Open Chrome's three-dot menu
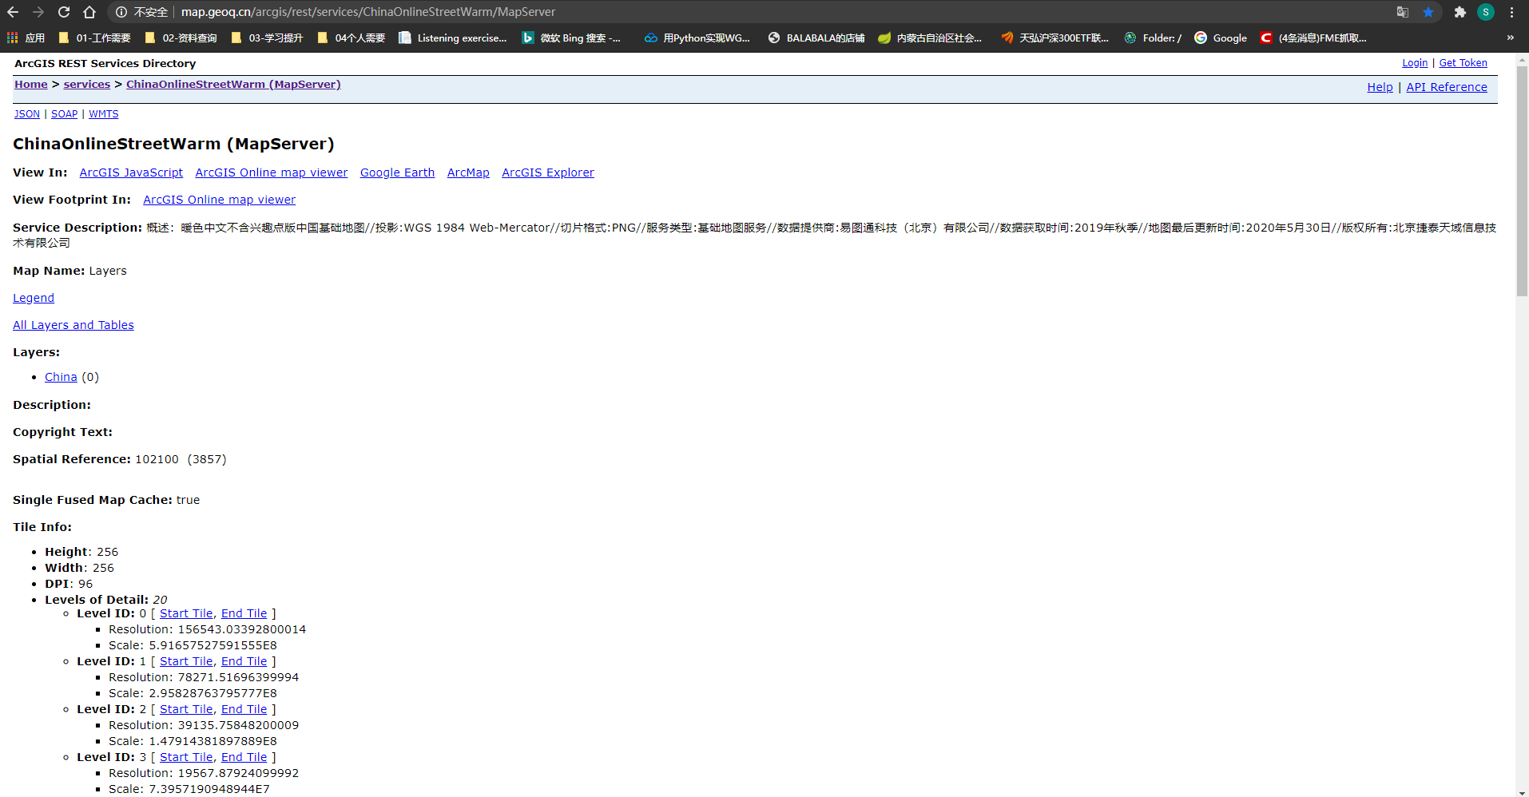Image resolution: width=1529 pixels, height=797 pixels. tap(1512, 12)
